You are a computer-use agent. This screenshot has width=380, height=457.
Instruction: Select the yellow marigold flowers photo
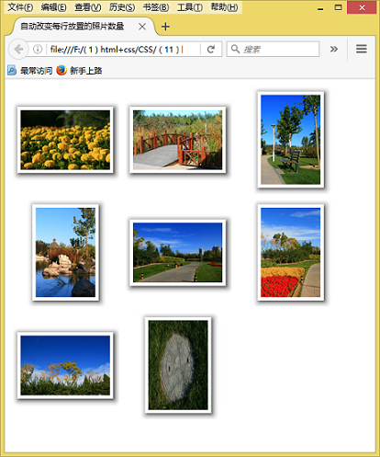[x=65, y=140]
